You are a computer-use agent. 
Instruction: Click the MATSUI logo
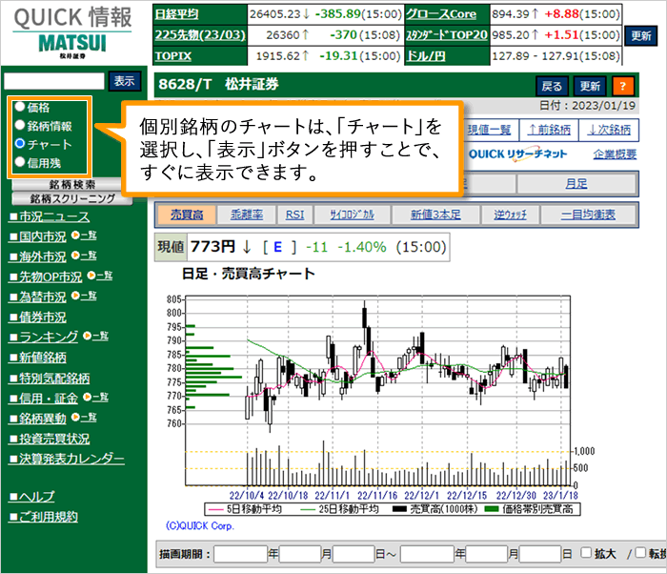click(x=72, y=44)
